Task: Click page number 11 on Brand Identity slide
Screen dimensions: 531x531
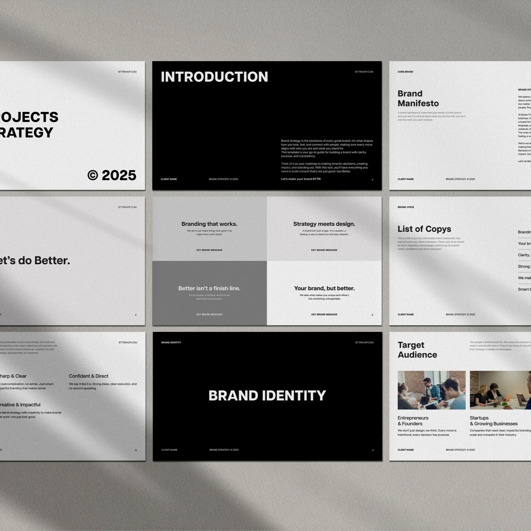Action: coord(372,450)
